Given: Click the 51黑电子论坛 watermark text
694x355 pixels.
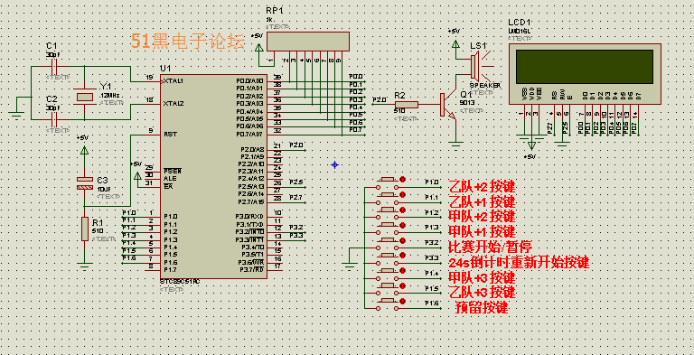Looking at the screenshot, I should 188,42.
